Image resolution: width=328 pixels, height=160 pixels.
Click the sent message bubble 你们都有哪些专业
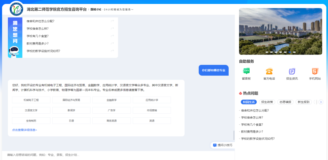click(214, 70)
